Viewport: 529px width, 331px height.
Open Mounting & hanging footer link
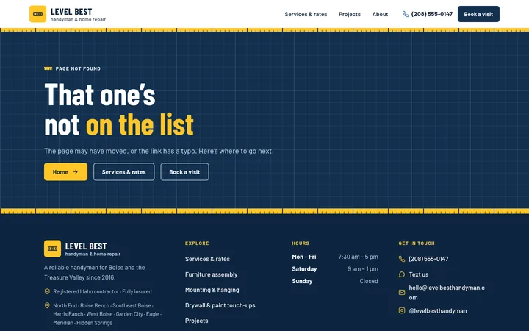(212, 290)
